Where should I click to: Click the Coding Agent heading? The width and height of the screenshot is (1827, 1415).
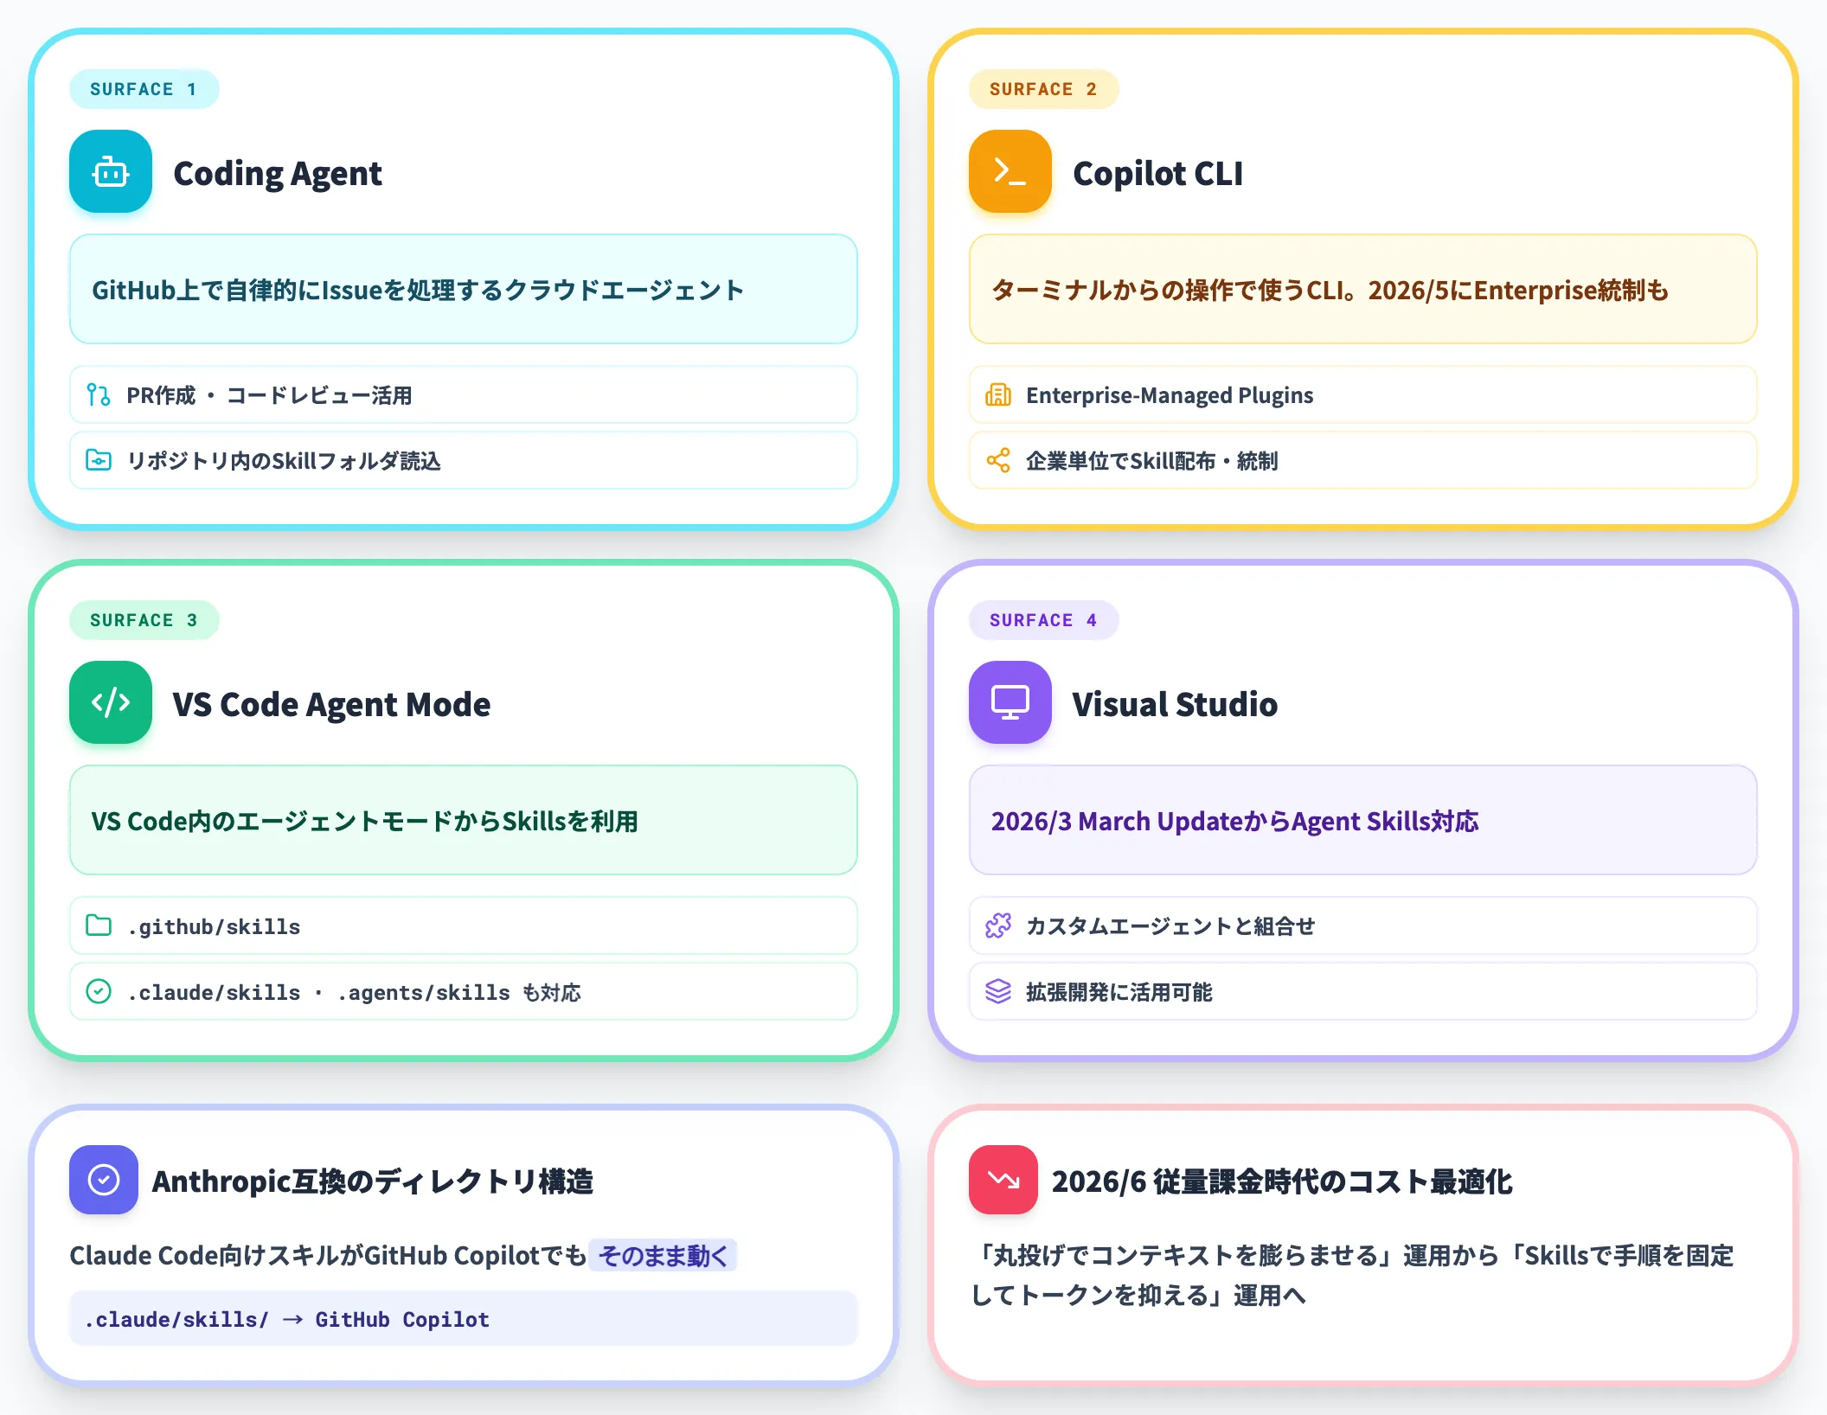pos(278,174)
